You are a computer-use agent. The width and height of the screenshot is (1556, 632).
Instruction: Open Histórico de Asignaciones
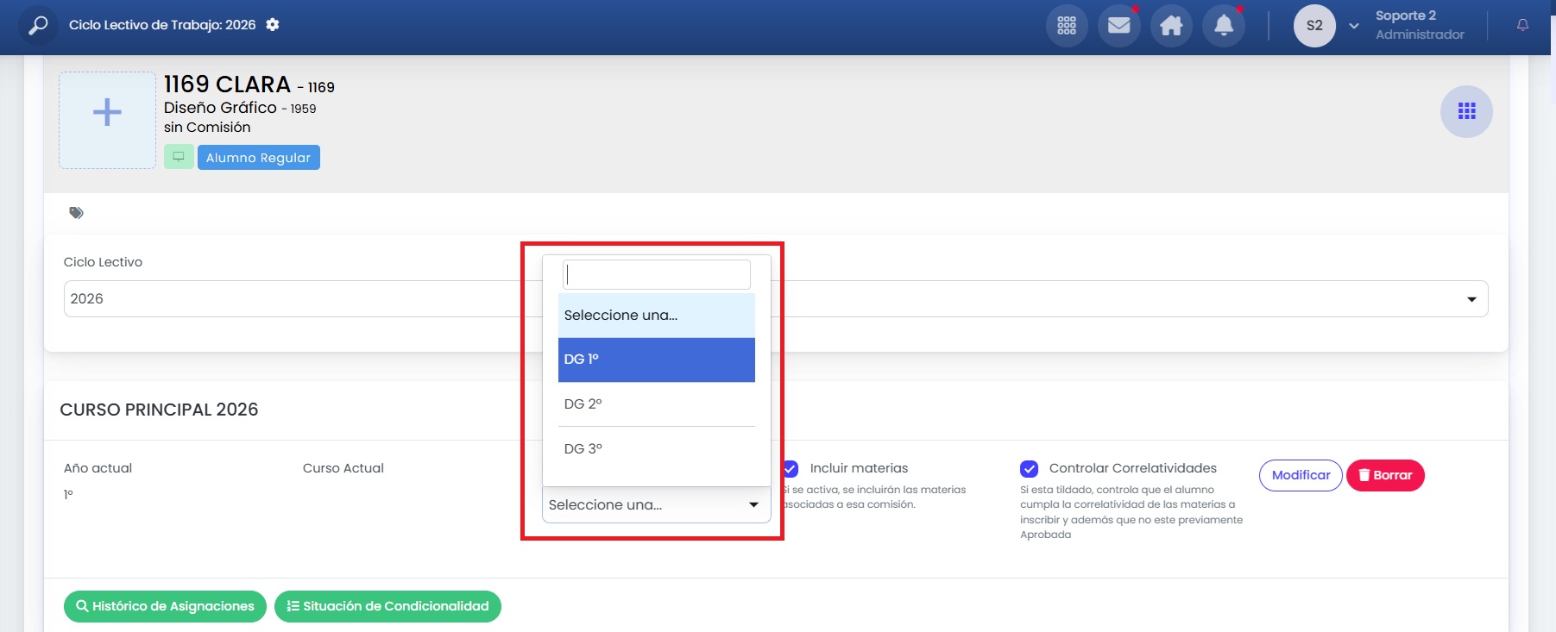click(x=165, y=606)
